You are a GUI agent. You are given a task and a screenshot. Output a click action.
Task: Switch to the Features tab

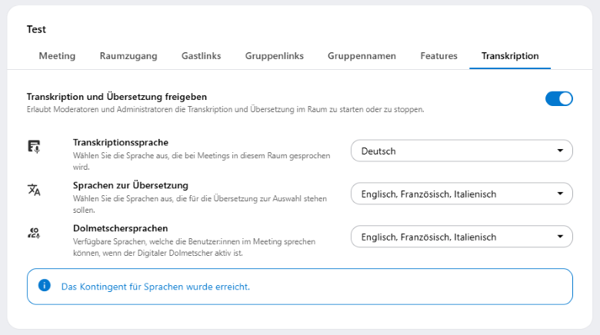pos(438,56)
